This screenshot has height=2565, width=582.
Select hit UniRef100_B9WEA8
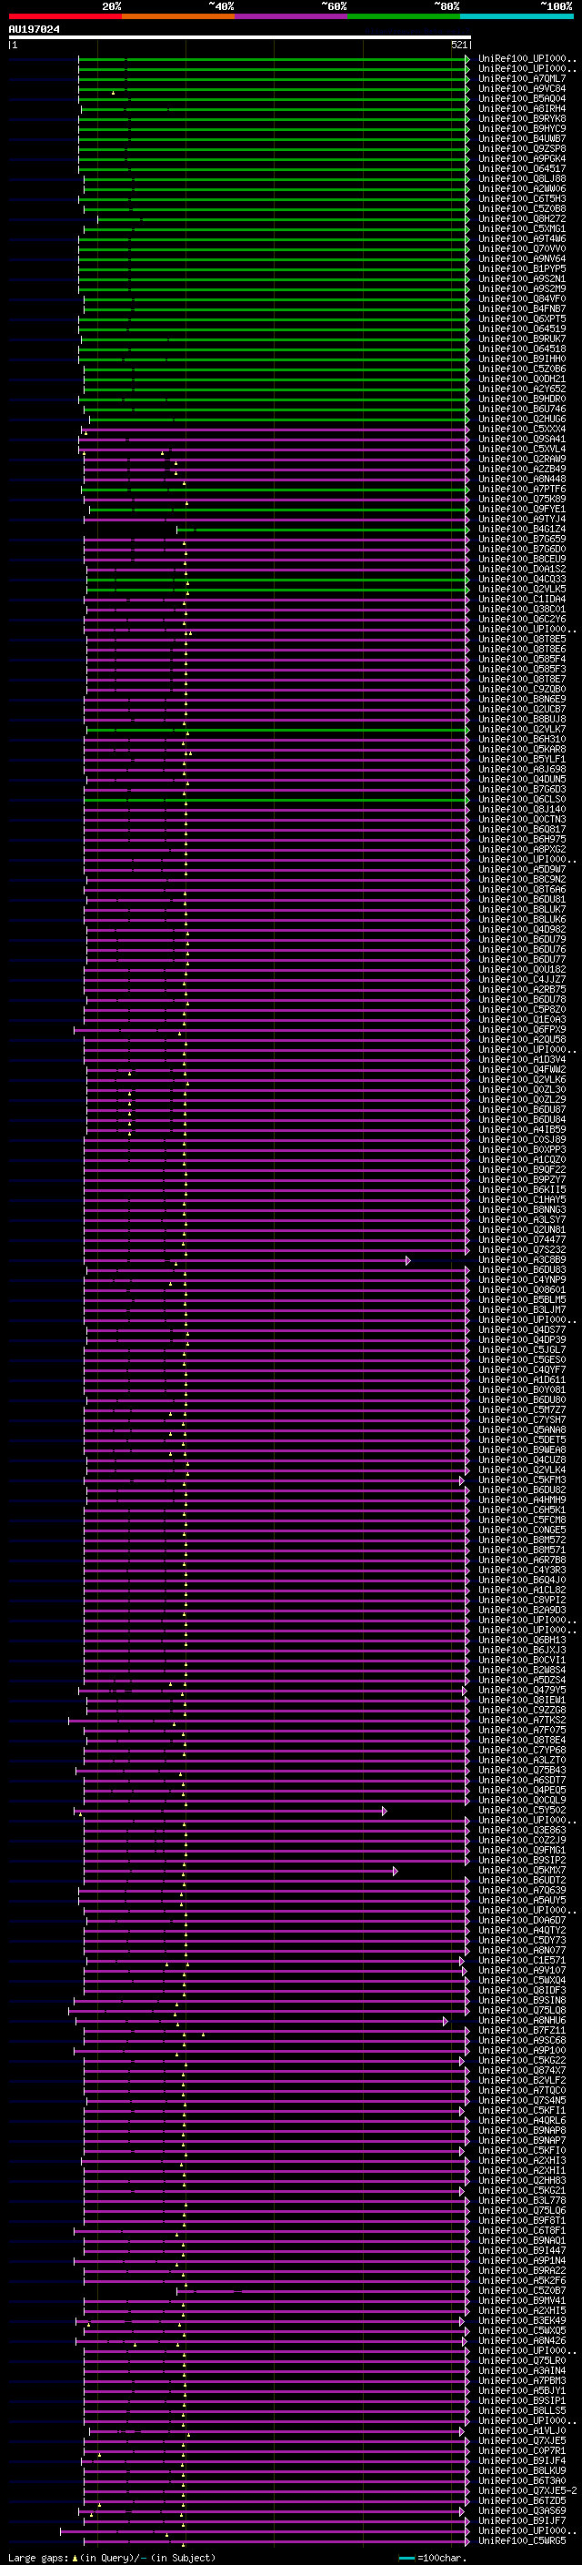521,1449
